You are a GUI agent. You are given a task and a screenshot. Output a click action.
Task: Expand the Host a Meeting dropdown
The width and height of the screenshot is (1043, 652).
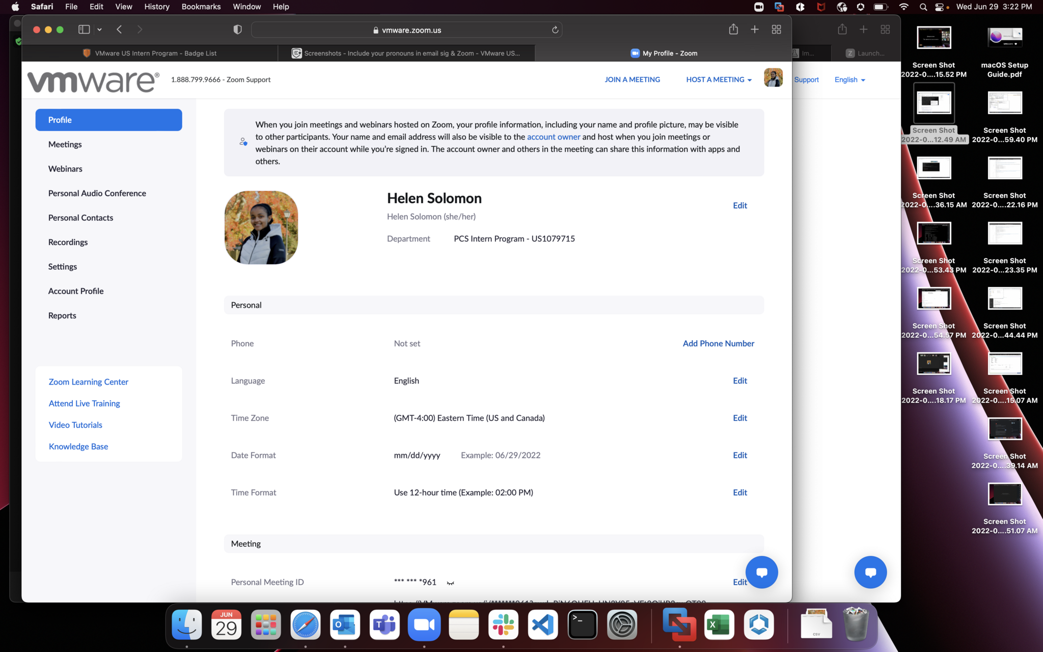[719, 79]
